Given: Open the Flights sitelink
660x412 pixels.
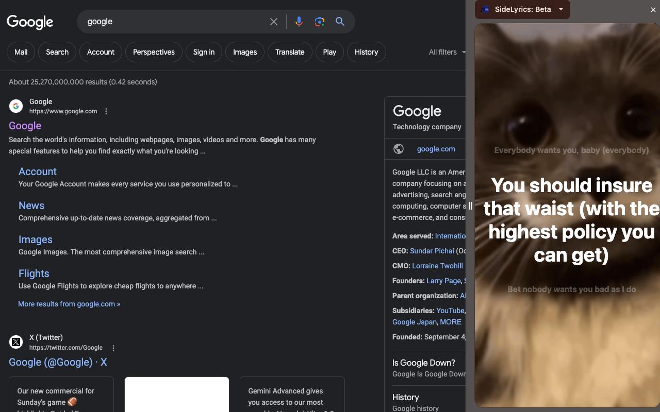Looking at the screenshot, I should [34, 273].
